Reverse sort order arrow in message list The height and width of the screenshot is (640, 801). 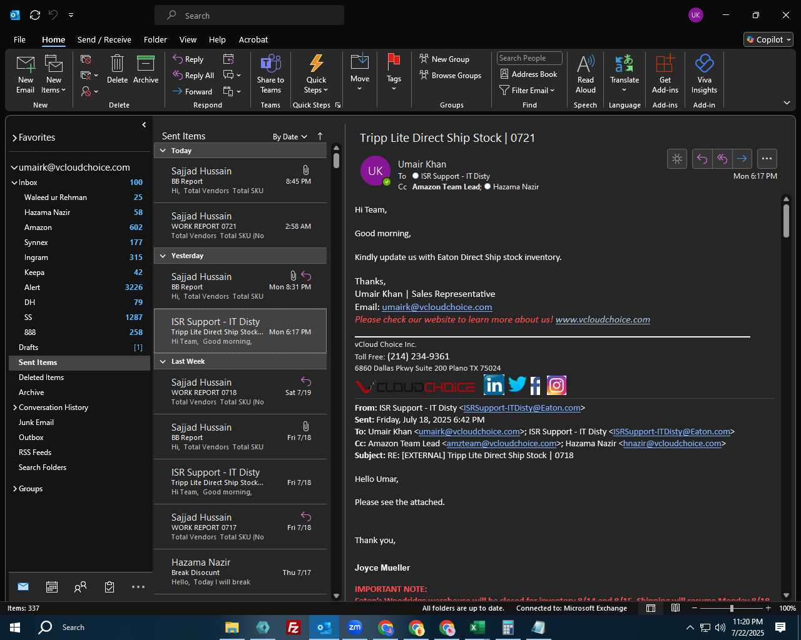click(x=320, y=136)
